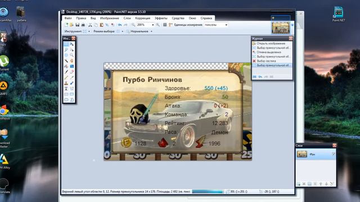Toggle visibility checkbox of Фон layer
The height and width of the screenshot is (202, 360).
[x=334, y=154]
